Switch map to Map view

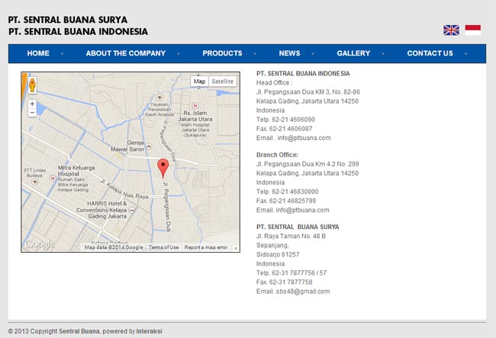pyautogui.click(x=199, y=81)
